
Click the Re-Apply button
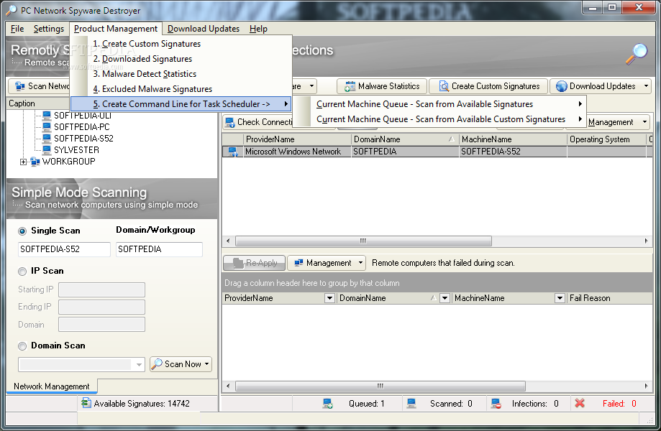(x=254, y=263)
